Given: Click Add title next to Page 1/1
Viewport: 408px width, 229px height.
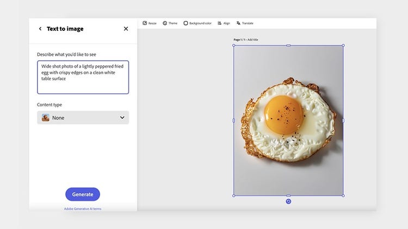Looking at the screenshot, I should pos(252,40).
